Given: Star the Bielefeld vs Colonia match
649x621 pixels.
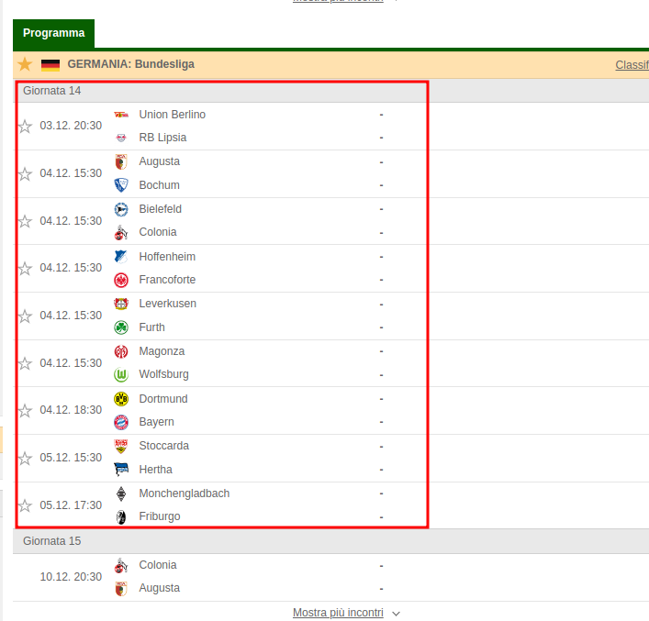Looking at the screenshot, I should coord(26,221).
